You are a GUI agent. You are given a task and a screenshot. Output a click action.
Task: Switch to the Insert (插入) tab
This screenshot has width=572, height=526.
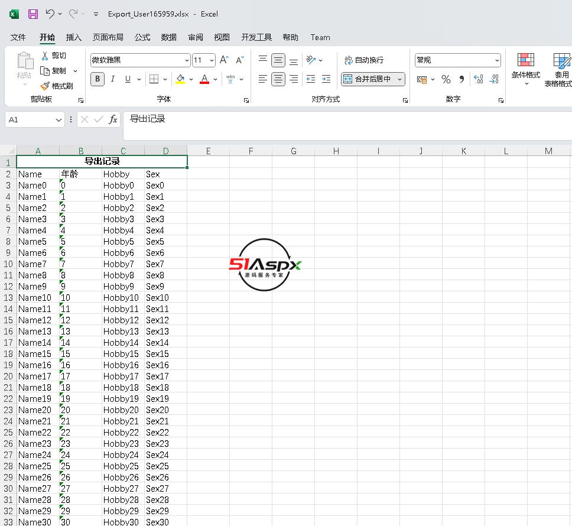pos(73,37)
